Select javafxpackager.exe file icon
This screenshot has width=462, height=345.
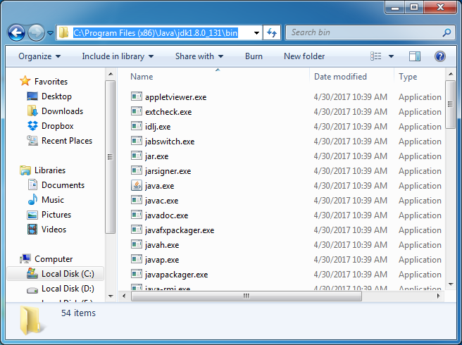[x=137, y=230]
